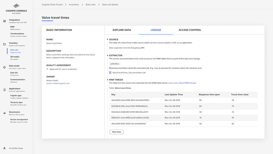Viewport: 273px width, 154px height.
Task: Click the jetfireTest service account tag
Action: point(115,64)
